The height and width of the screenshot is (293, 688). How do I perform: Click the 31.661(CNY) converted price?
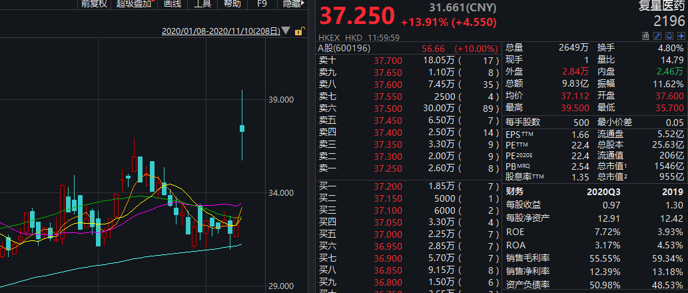(x=463, y=7)
